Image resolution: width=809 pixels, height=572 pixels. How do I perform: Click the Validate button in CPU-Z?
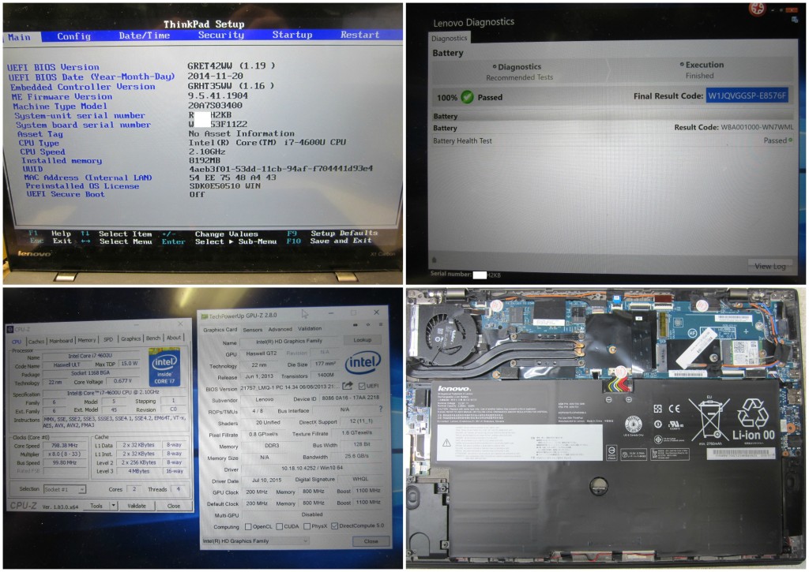pos(137,506)
